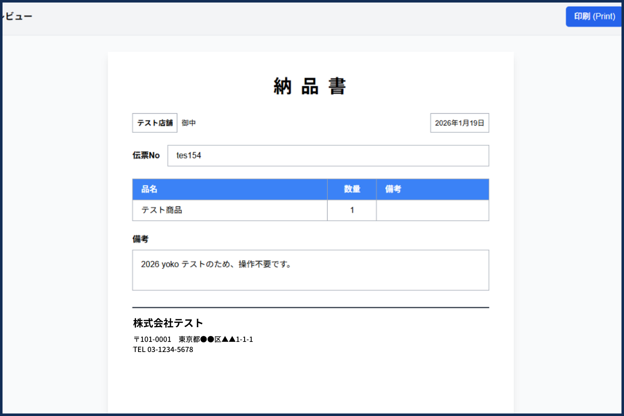
Task: Click the 印刷 (Print) button
Action: 594,17
